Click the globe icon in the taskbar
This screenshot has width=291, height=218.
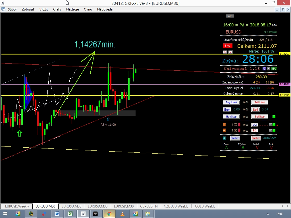(31, 214)
